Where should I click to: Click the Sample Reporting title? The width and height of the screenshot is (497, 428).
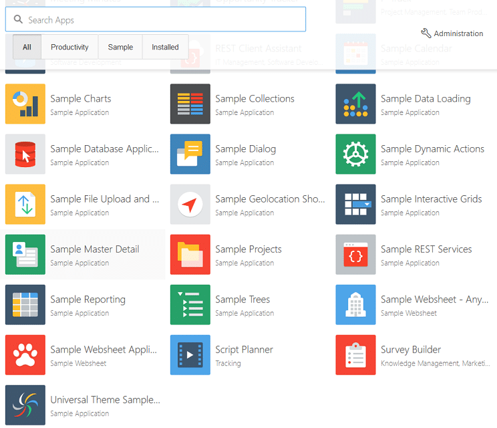coord(88,299)
